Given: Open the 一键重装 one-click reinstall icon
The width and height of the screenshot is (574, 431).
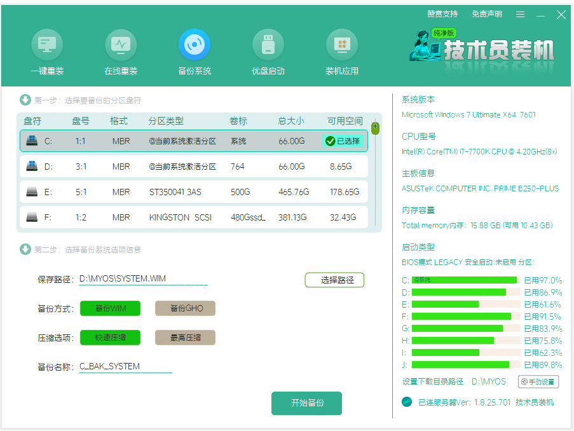Looking at the screenshot, I should point(47,44).
